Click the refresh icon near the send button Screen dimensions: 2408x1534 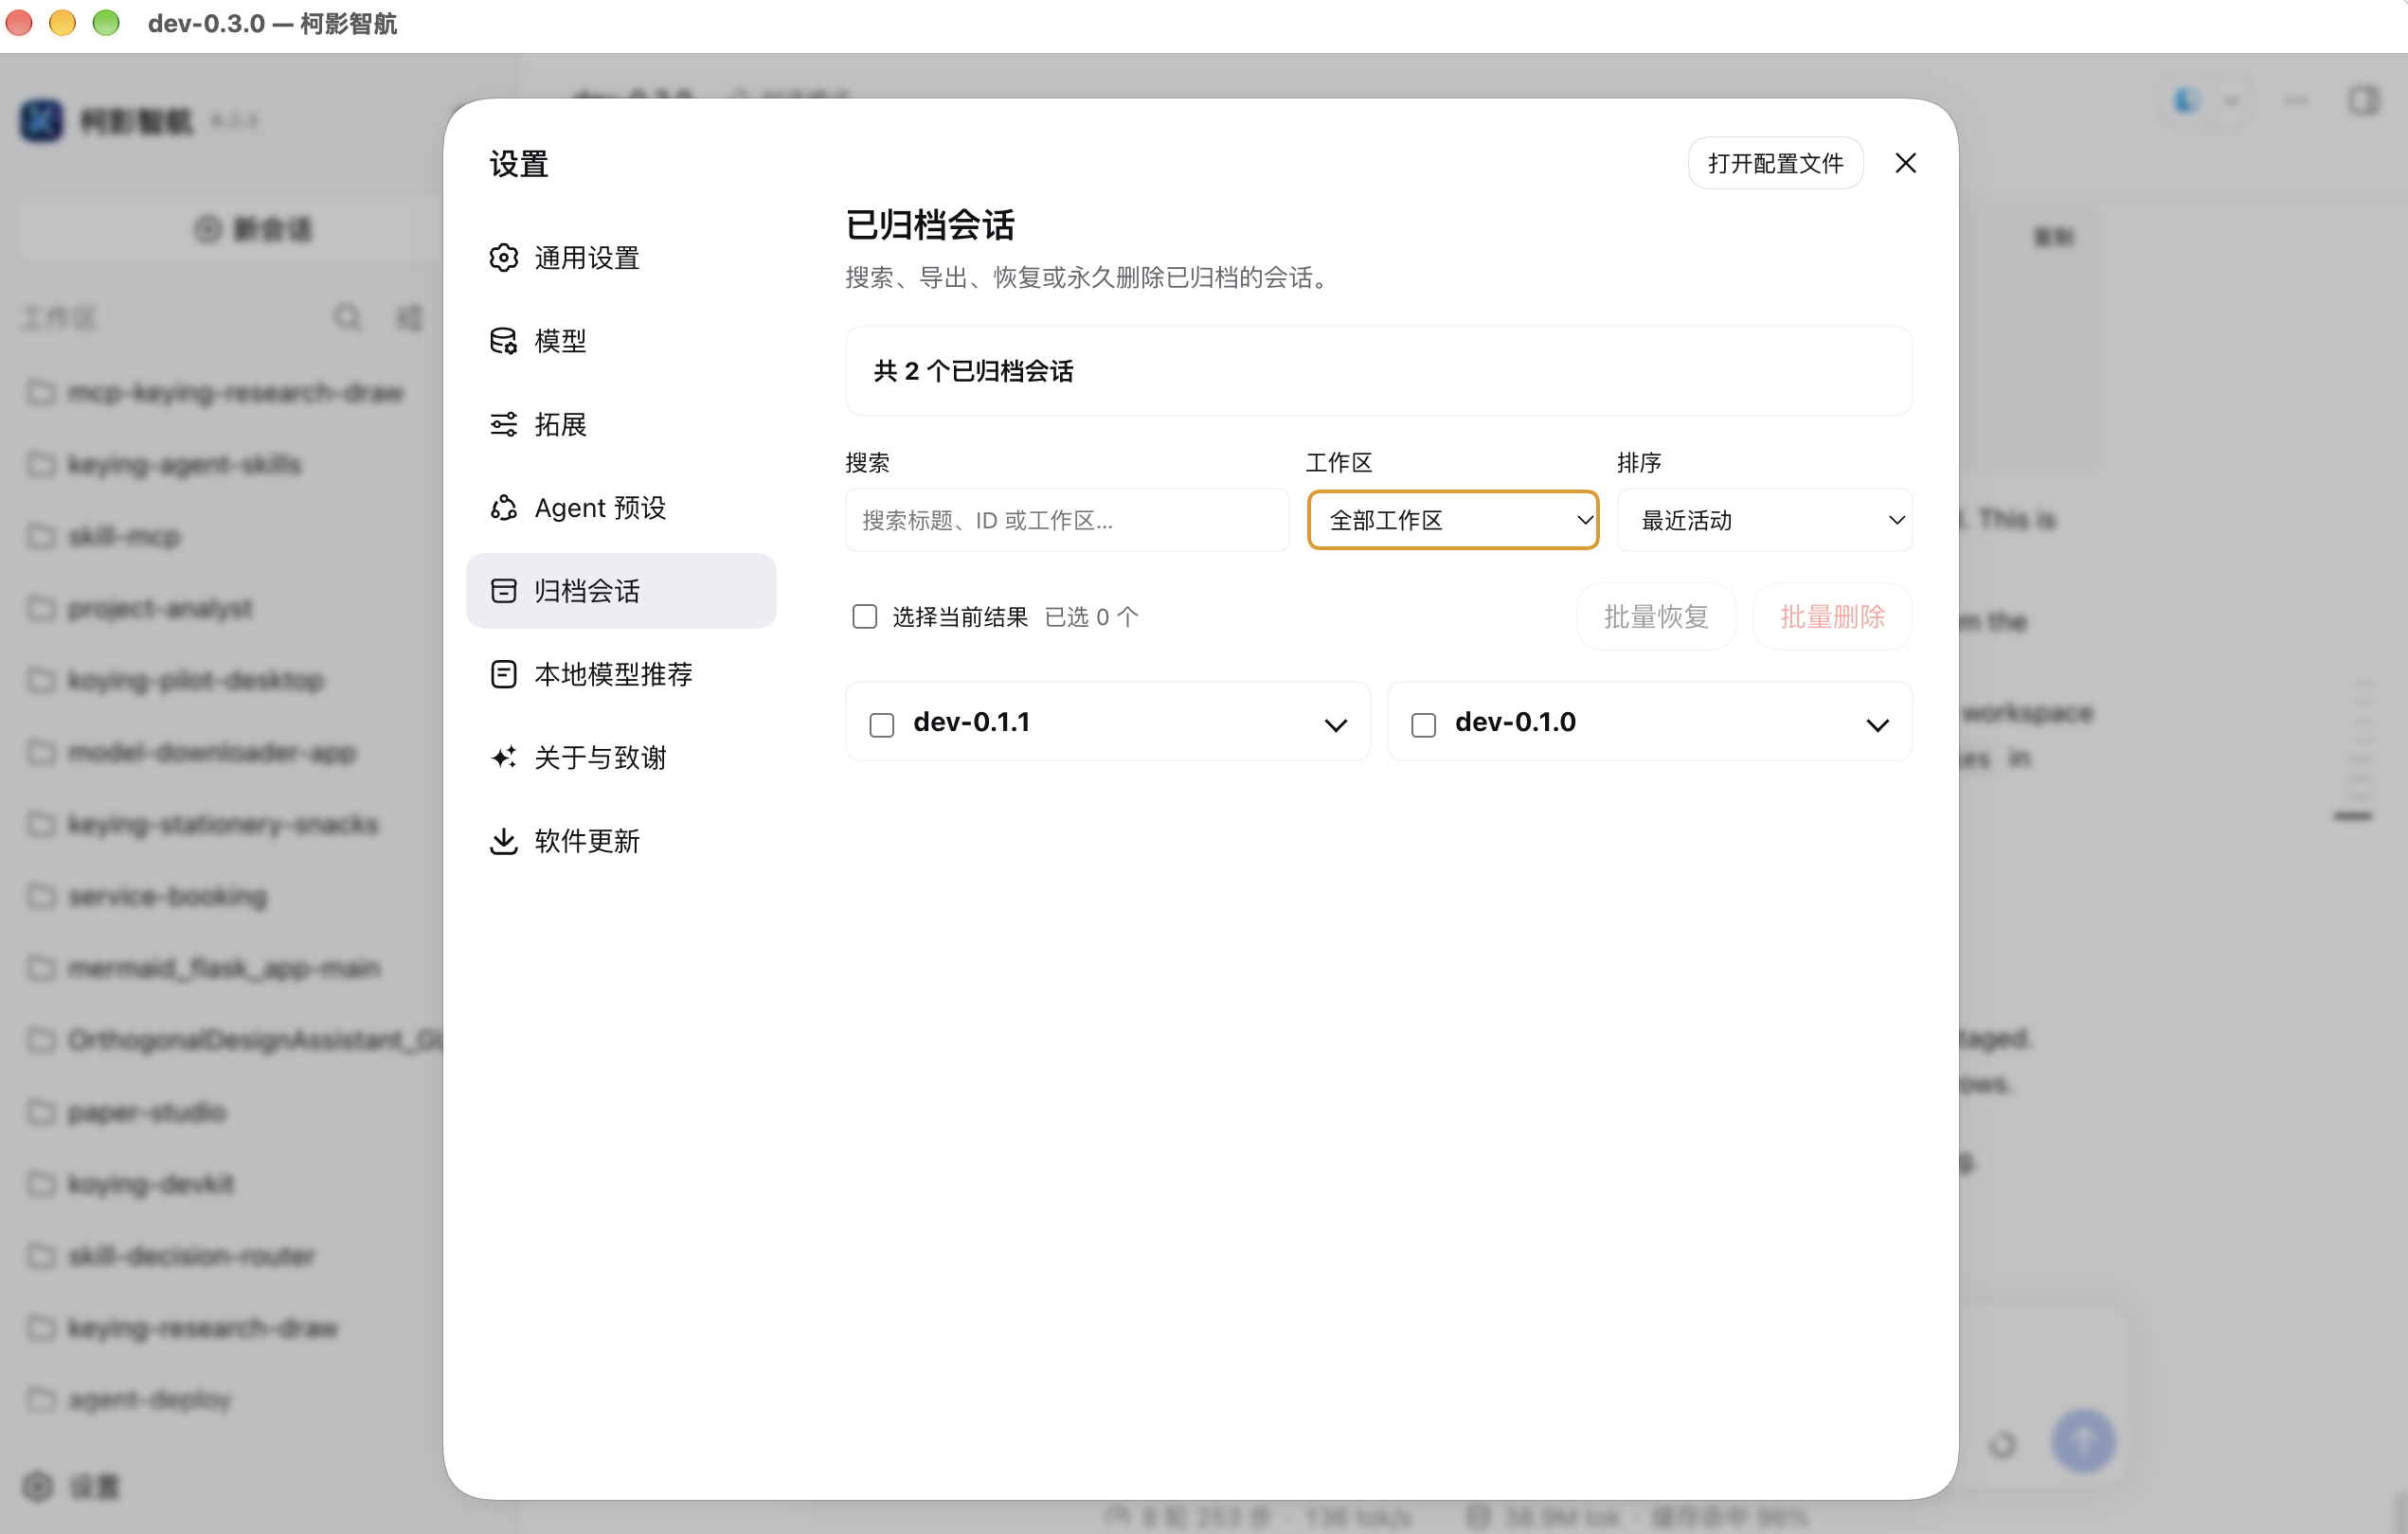tap(2002, 1443)
